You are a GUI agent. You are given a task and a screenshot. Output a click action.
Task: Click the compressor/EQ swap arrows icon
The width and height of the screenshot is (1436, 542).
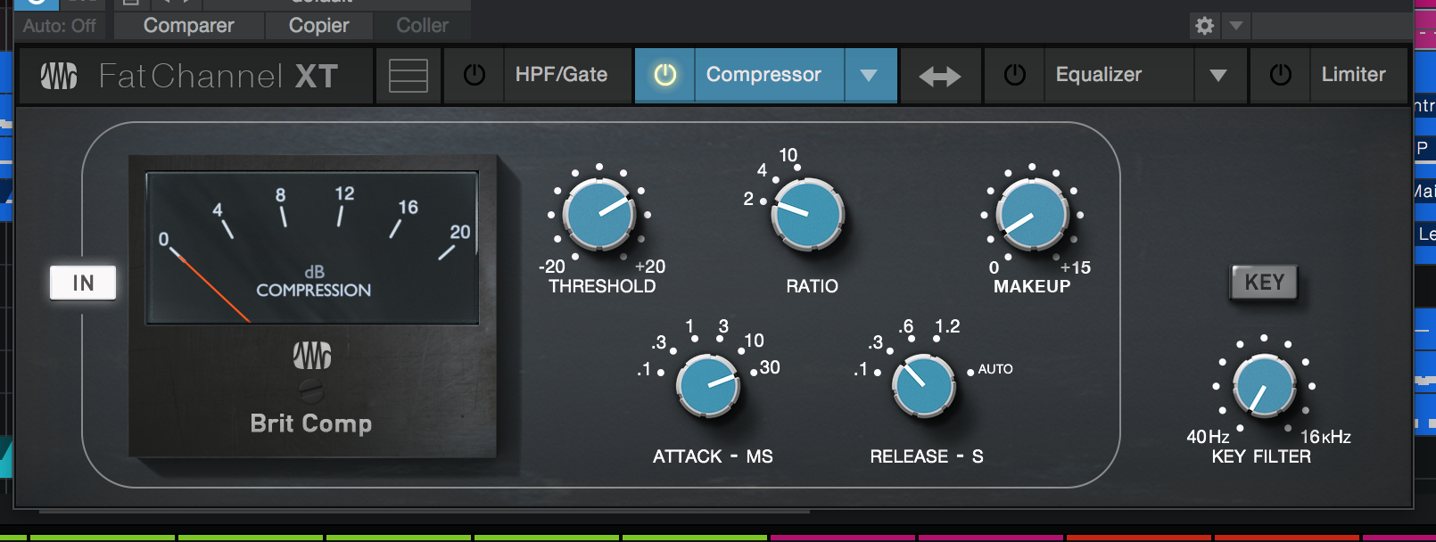click(940, 77)
